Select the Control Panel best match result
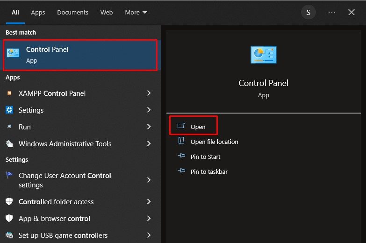 80,55
